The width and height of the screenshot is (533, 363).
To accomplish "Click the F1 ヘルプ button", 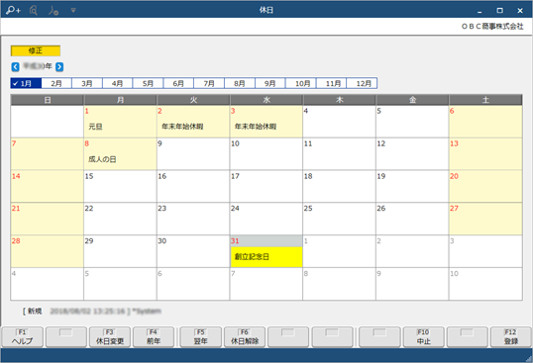I will 23,337.
